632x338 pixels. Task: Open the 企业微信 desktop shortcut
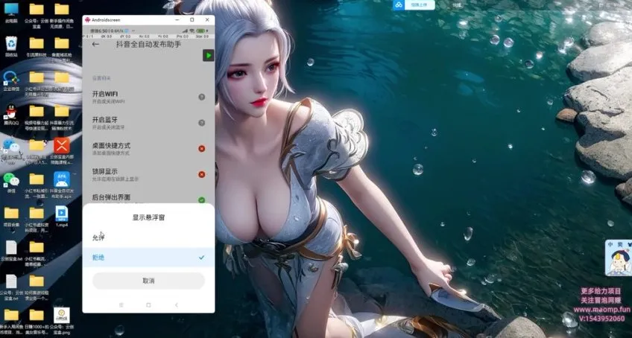pyautogui.click(x=11, y=80)
